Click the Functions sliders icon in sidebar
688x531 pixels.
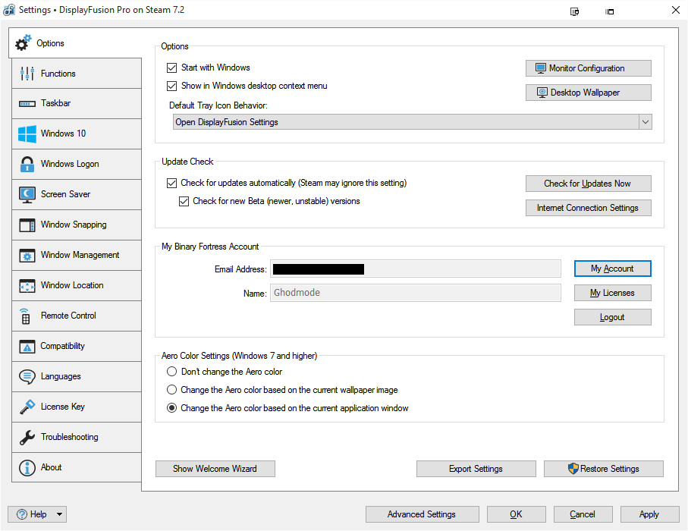coord(27,74)
